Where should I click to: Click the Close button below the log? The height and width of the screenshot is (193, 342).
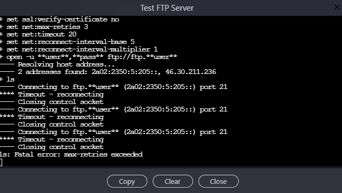pos(218,181)
